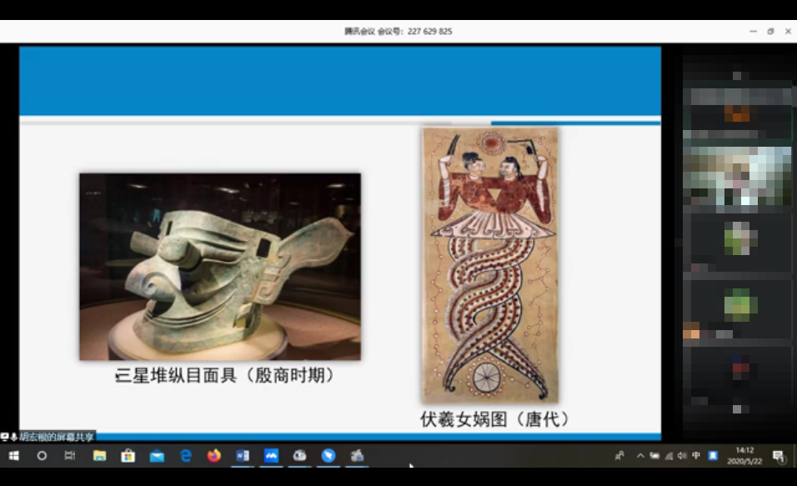Open the Windows Start menu

point(13,455)
